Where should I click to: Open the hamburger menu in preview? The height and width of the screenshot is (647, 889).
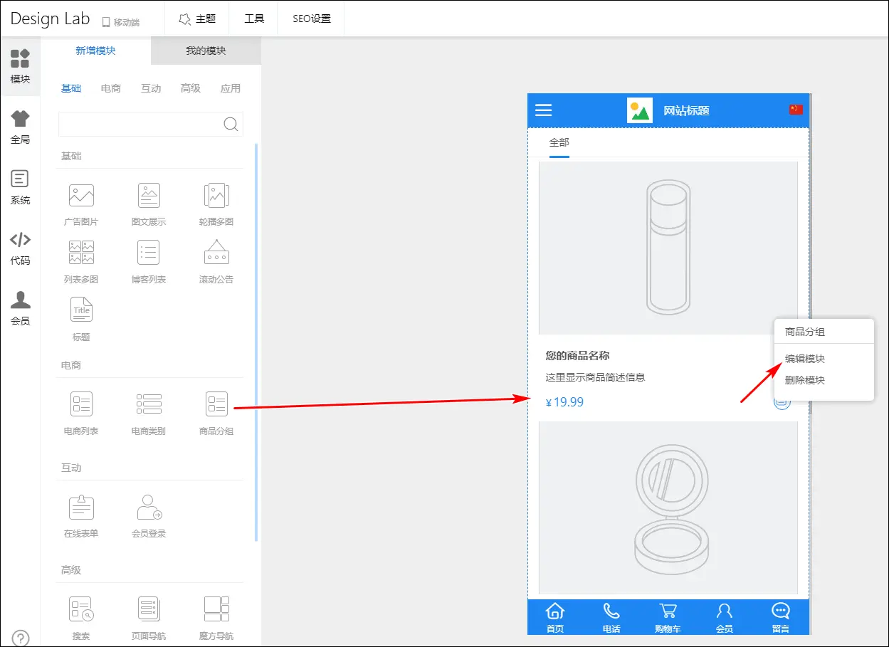point(544,110)
